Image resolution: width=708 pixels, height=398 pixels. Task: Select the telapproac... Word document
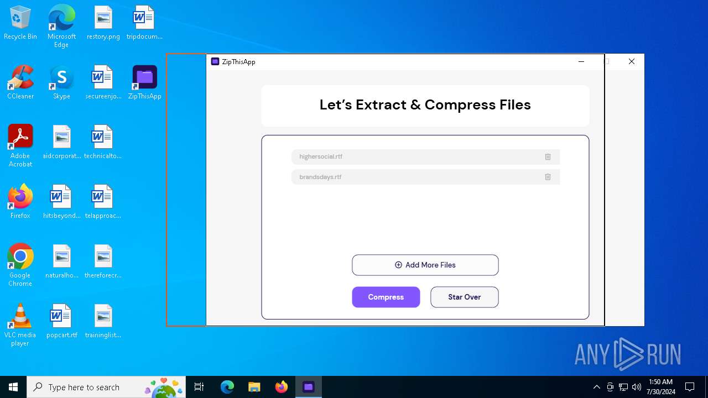coord(103,202)
